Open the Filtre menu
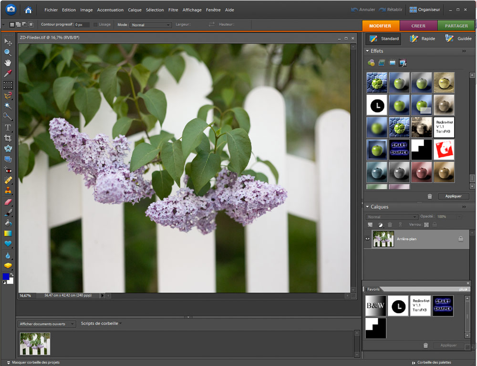The height and width of the screenshot is (366, 477). pyautogui.click(x=173, y=10)
